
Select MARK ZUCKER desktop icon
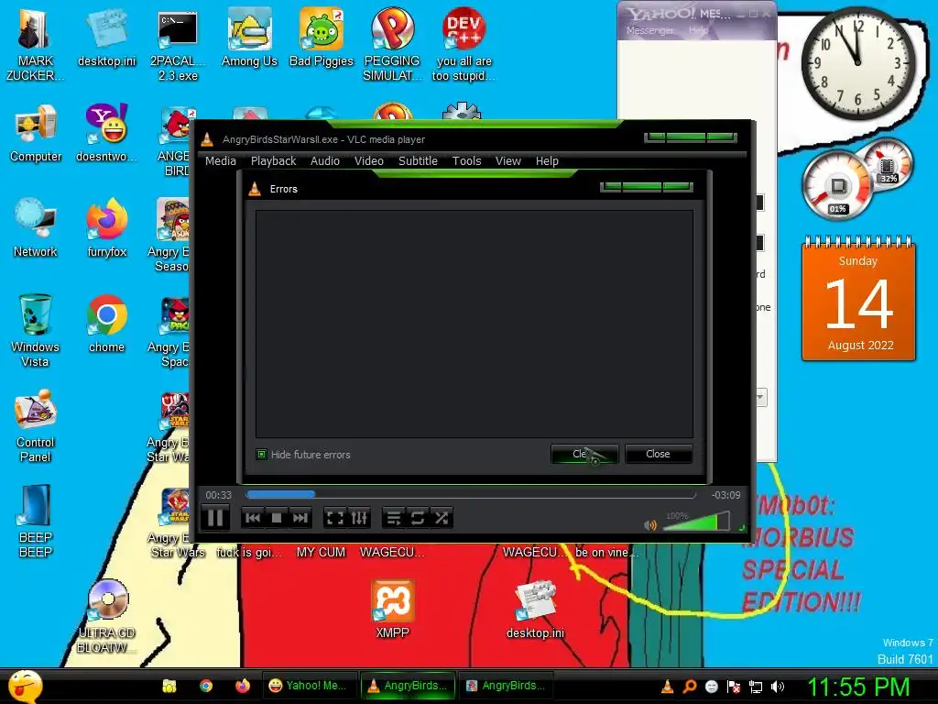click(x=35, y=45)
